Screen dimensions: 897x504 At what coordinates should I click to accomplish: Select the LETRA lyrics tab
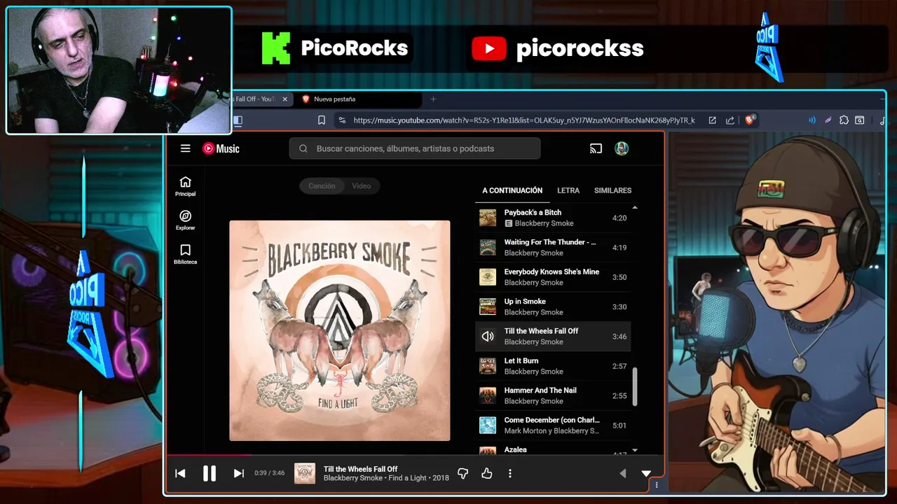tap(568, 190)
